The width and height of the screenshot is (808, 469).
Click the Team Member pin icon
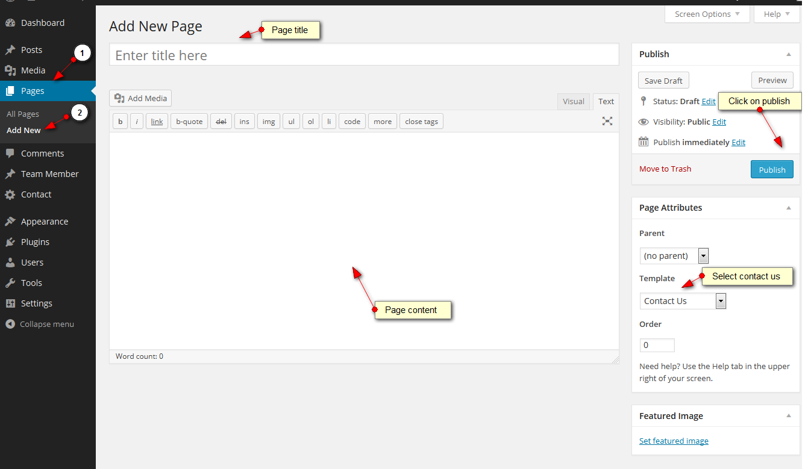click(x=10, y=174)
